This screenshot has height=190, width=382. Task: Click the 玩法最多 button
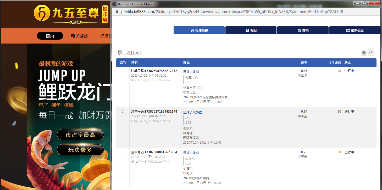click(x=80, y=150)
